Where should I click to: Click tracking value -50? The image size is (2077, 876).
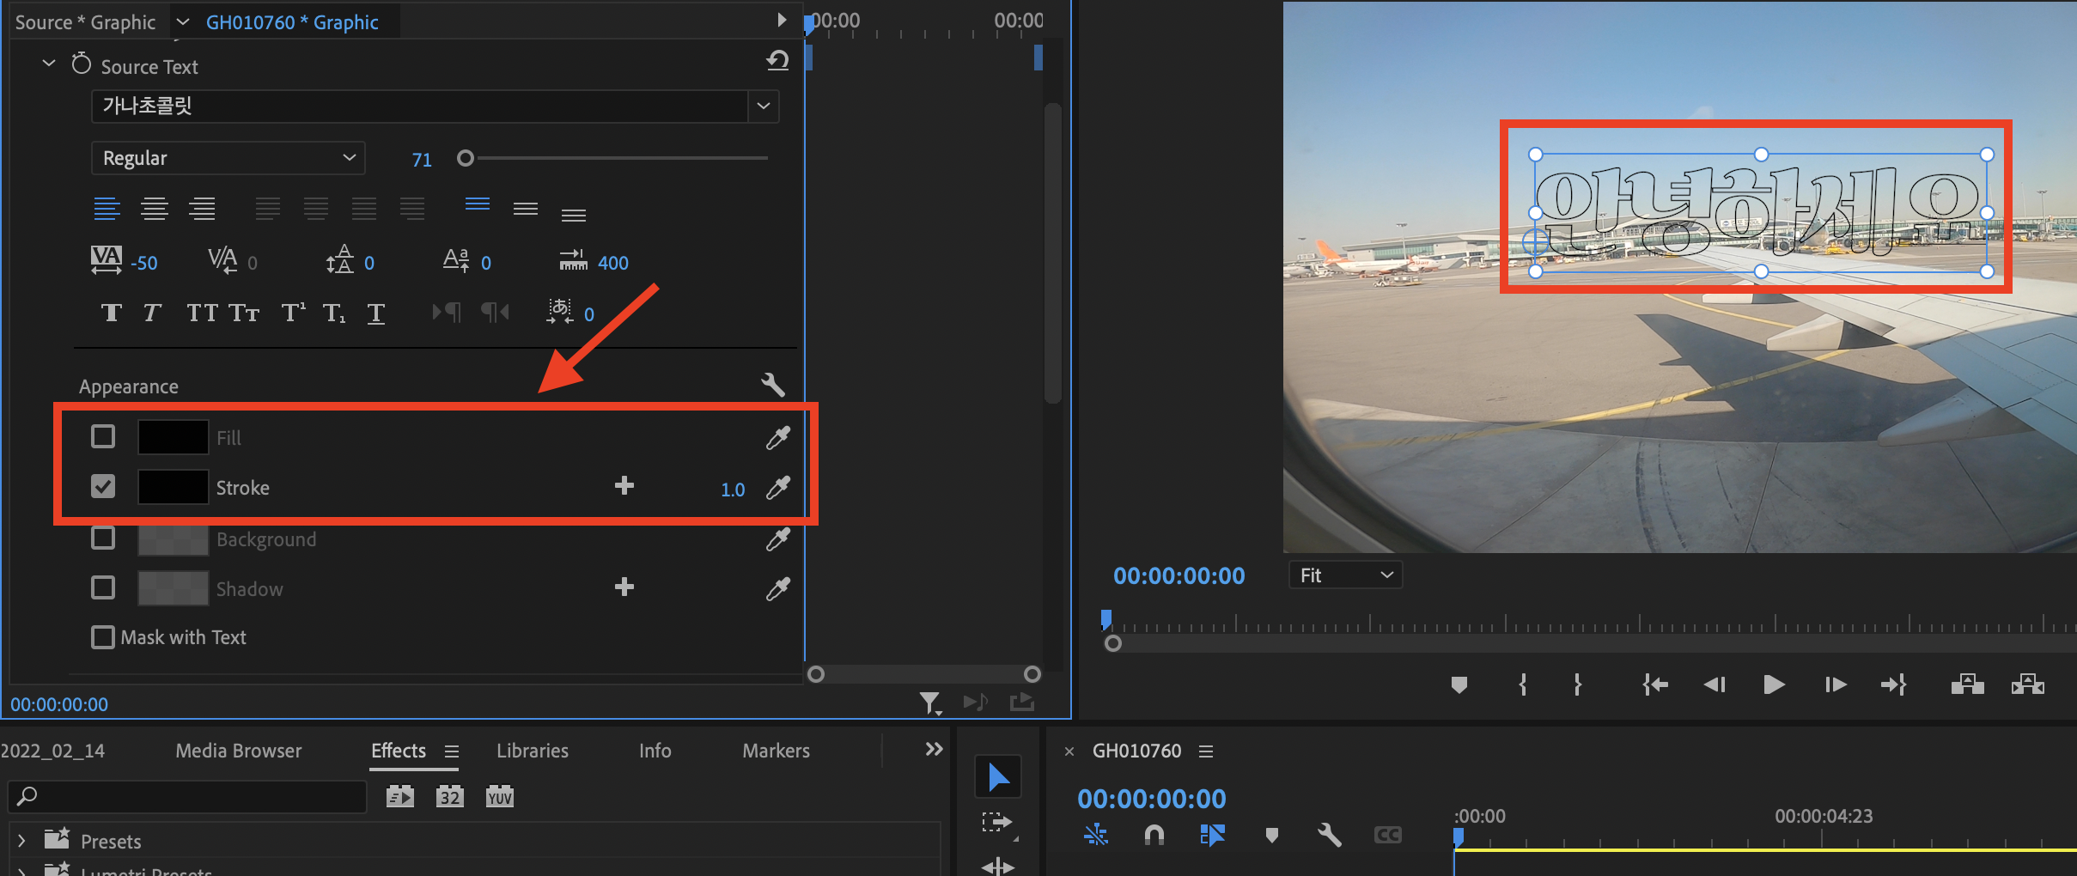[x=144, y=264]
